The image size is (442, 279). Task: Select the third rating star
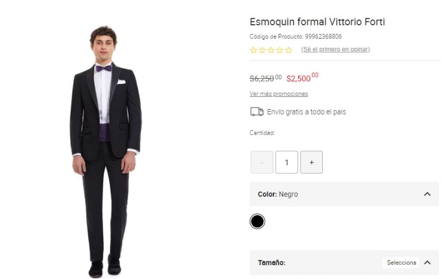[x=270, y=50]
